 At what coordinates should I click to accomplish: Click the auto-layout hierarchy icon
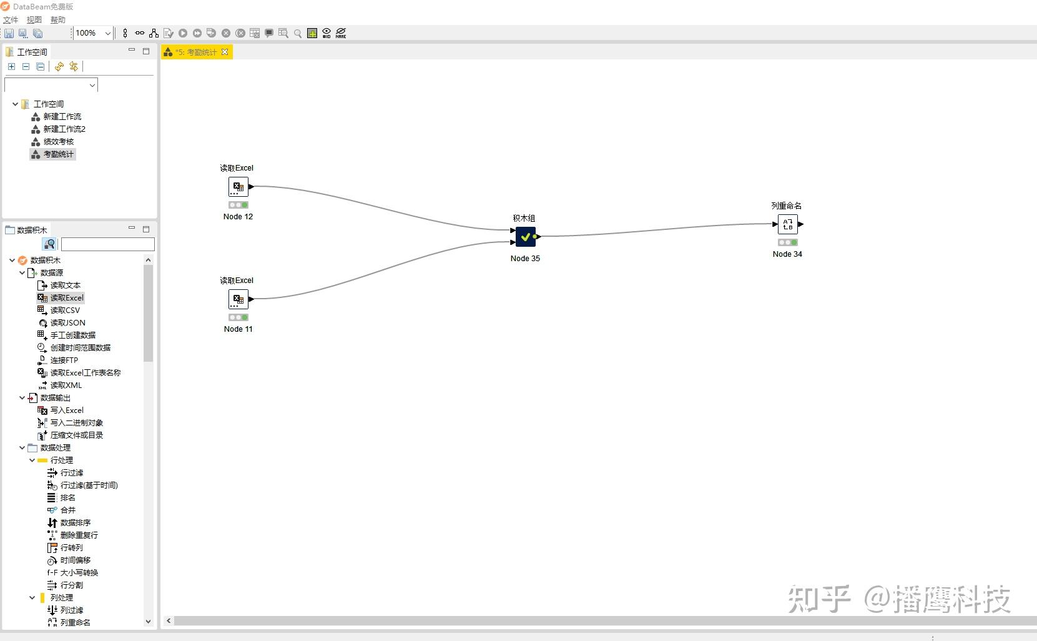point(154,33)
